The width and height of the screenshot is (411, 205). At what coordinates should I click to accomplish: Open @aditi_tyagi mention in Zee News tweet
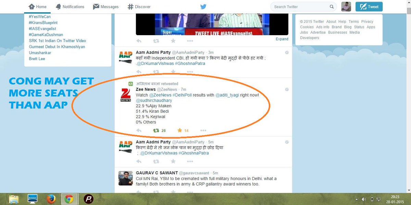227,95
